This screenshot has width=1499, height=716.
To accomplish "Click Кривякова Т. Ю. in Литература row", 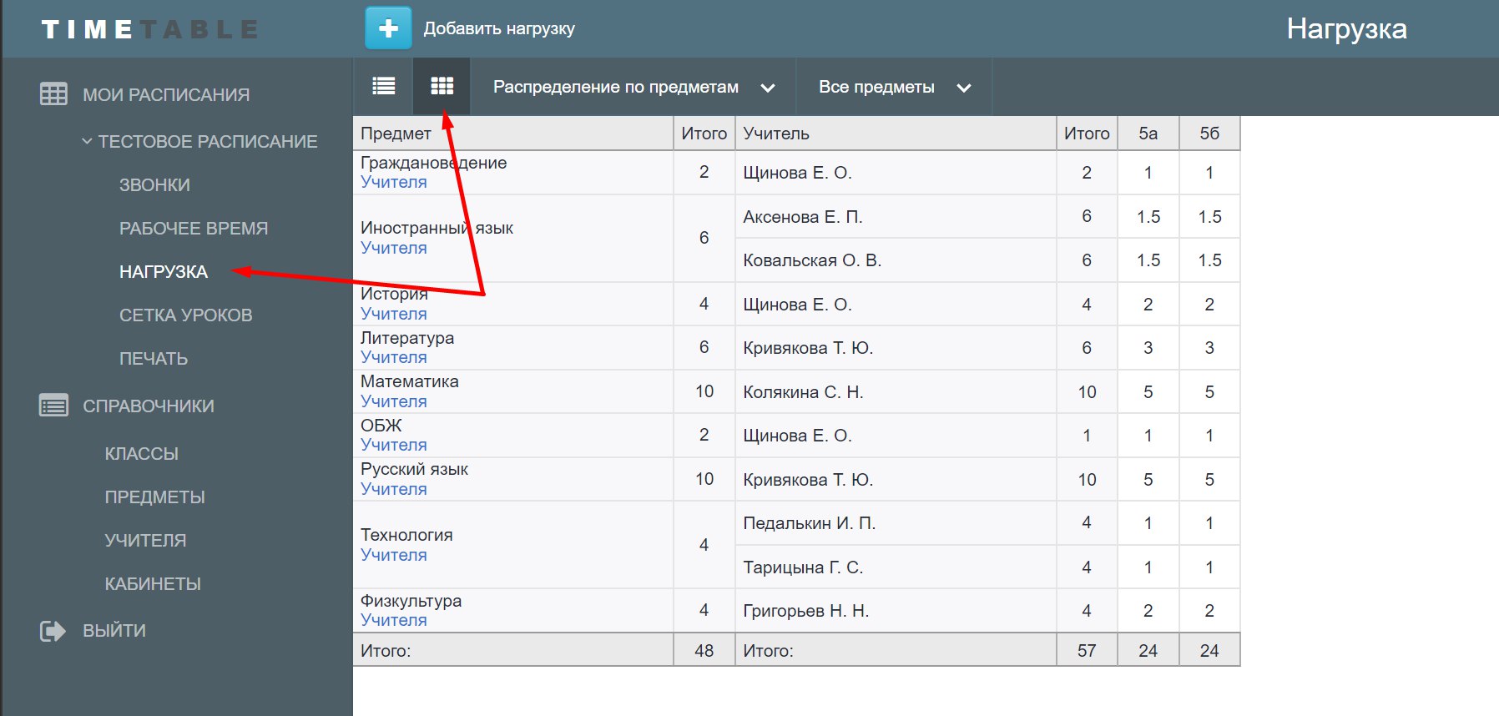I will [808, 348].
